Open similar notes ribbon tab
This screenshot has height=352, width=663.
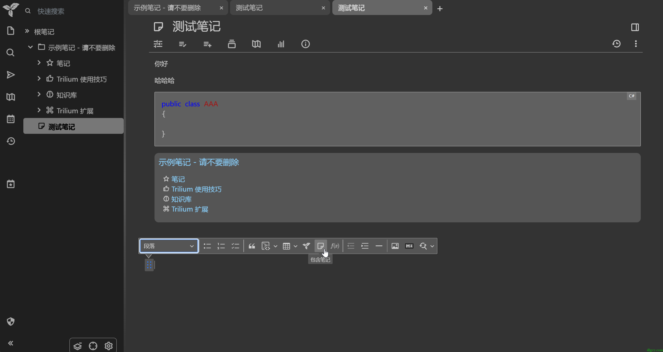[x=281, y=44]
